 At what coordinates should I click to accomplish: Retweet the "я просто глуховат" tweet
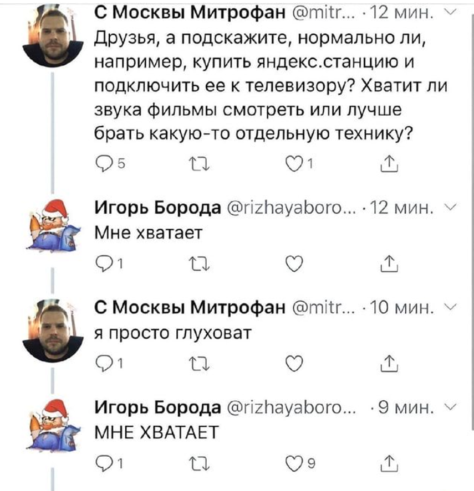197,364
